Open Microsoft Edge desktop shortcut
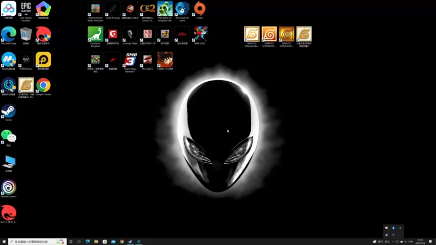 tap(9, 35)
